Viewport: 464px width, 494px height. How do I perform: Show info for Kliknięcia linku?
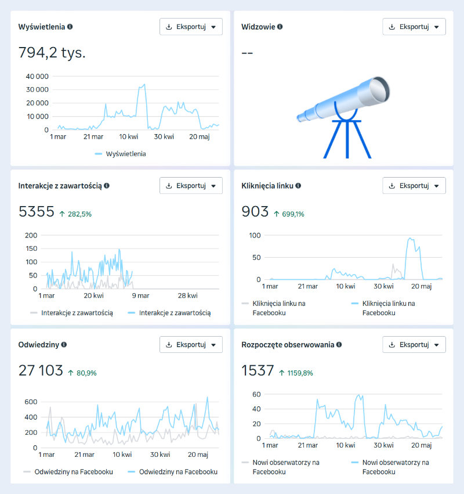[298, 186]
